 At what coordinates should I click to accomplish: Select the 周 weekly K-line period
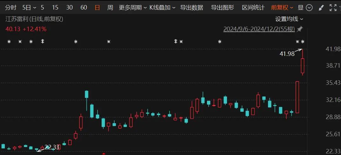[110, 8]
